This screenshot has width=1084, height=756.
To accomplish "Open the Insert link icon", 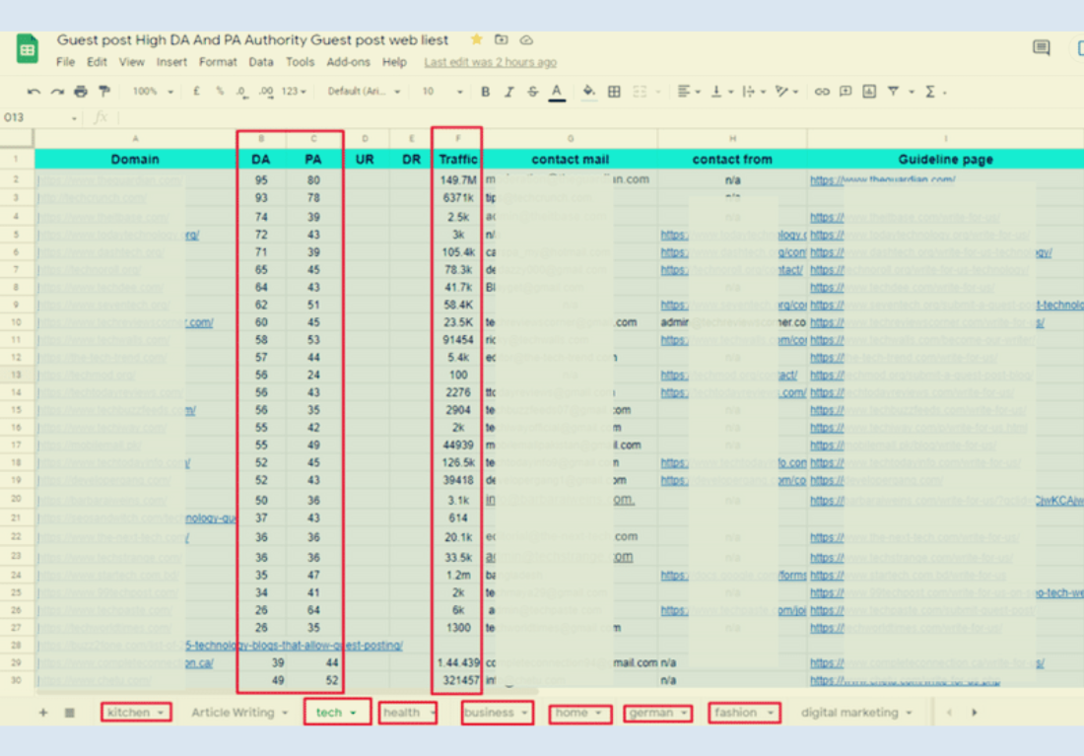I will tap(822, 91).
